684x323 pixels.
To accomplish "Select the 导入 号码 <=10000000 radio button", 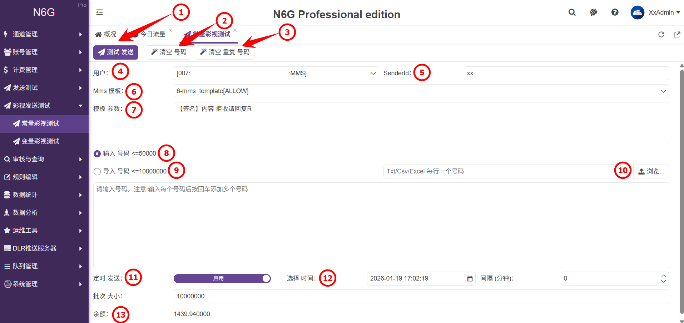I will (x=97, y=172).
